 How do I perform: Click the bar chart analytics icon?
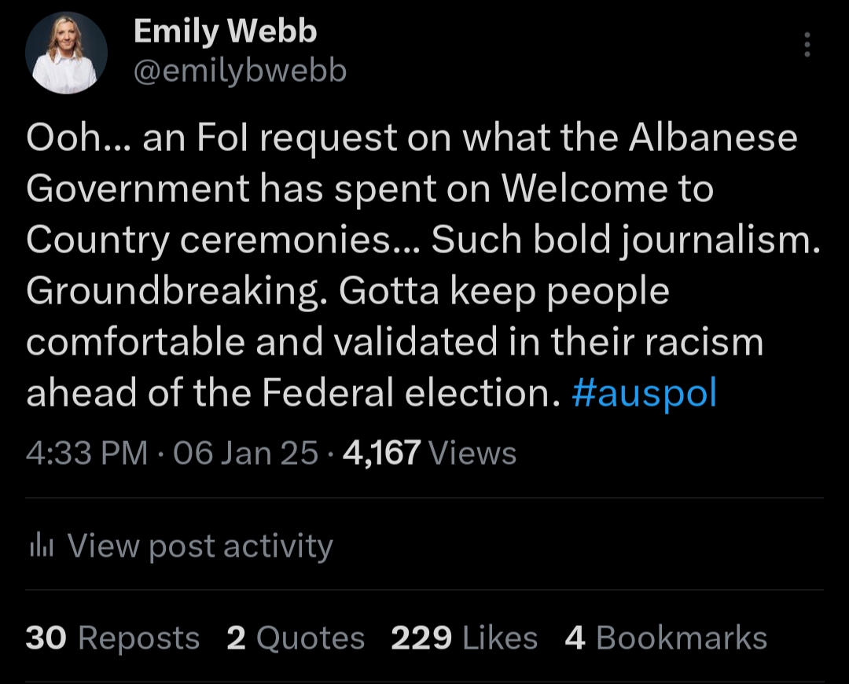(x=39, y=546)
